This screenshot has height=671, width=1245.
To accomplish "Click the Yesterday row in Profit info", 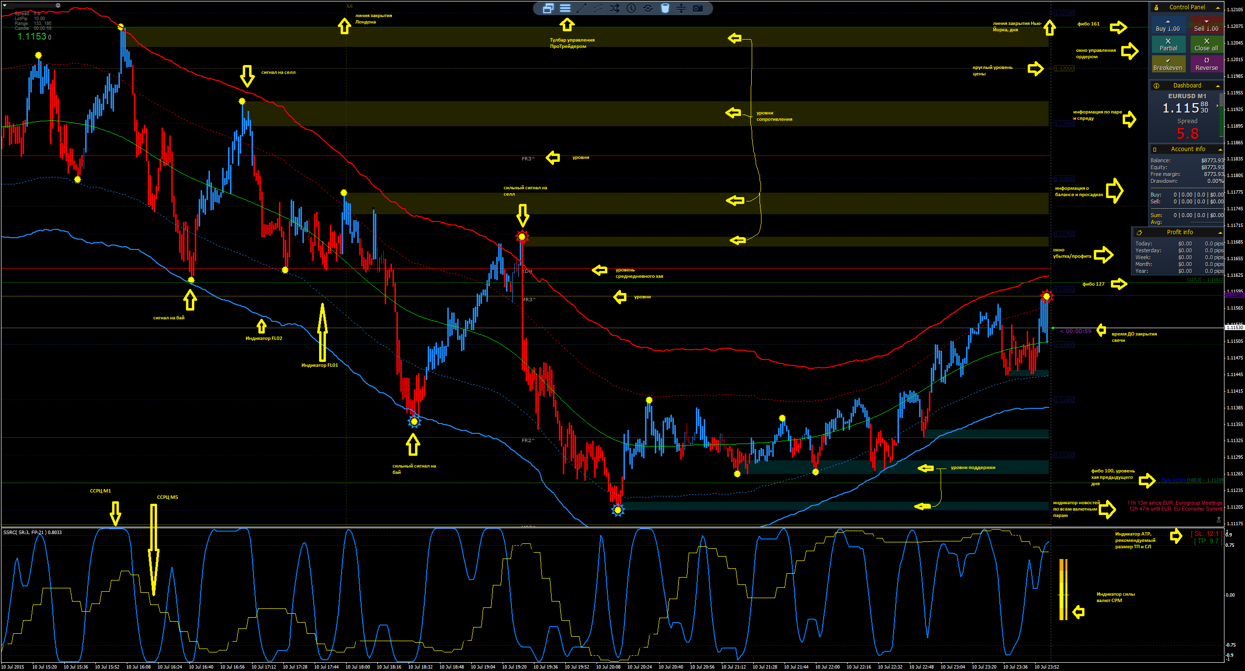I will point(1179,250).
